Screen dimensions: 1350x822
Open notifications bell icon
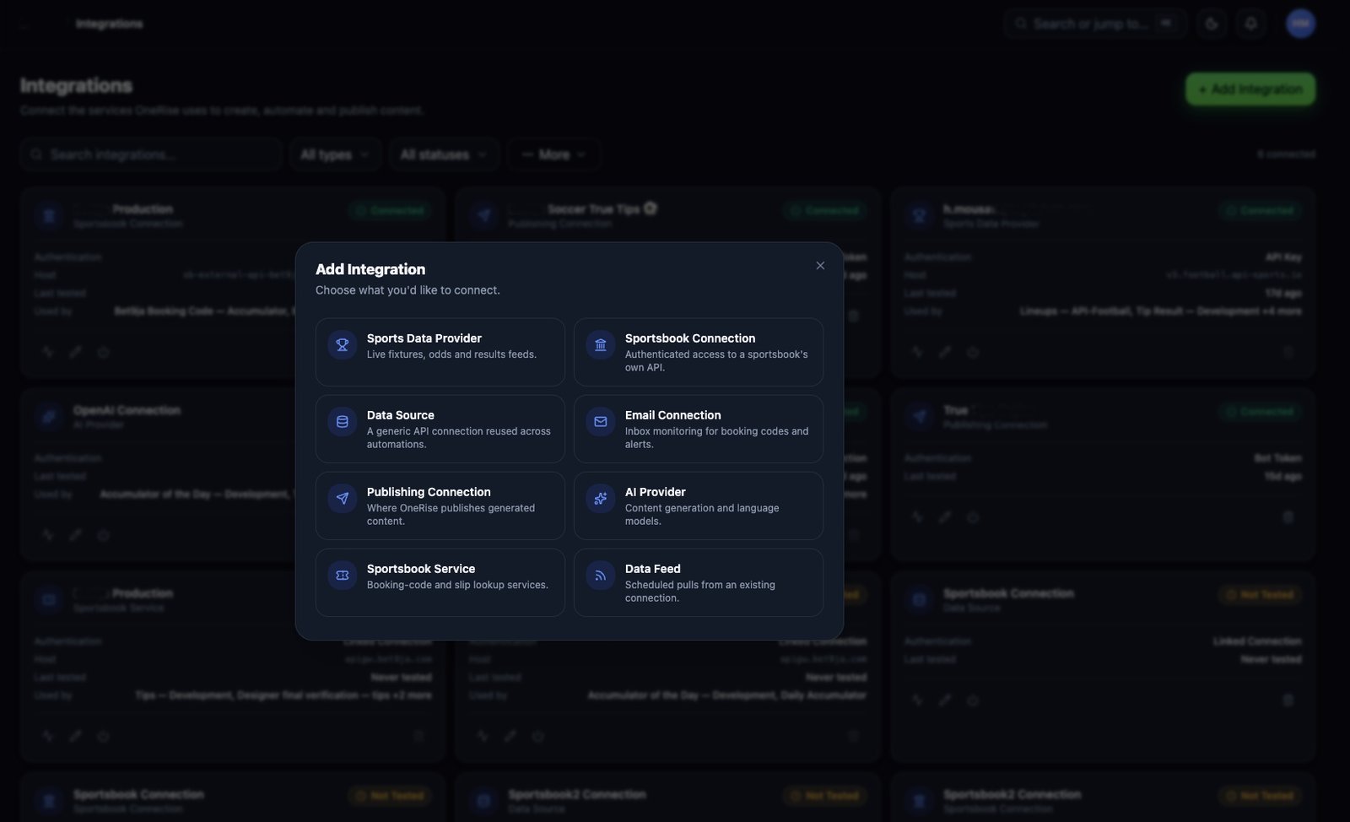tap(1251, 24)
